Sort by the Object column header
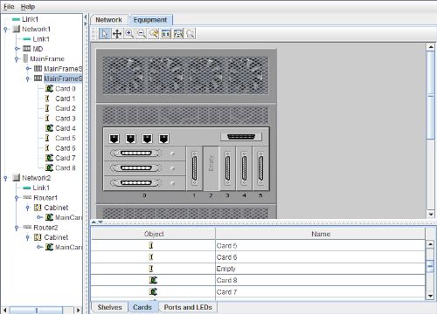 [x=154, y=234]
